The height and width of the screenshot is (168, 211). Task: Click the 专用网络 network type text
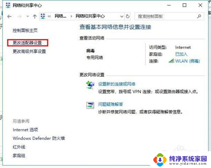(95, 58)
